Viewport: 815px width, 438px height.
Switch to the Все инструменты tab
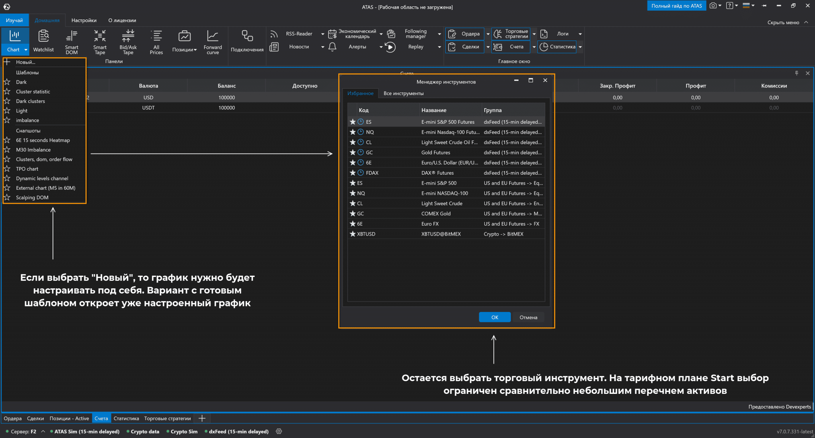pyautogui.click(x=403, y=93)
